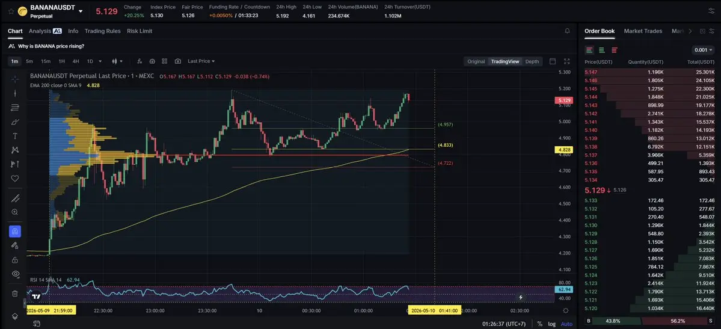Open top-right preferences sliders icon

[711, 11]
